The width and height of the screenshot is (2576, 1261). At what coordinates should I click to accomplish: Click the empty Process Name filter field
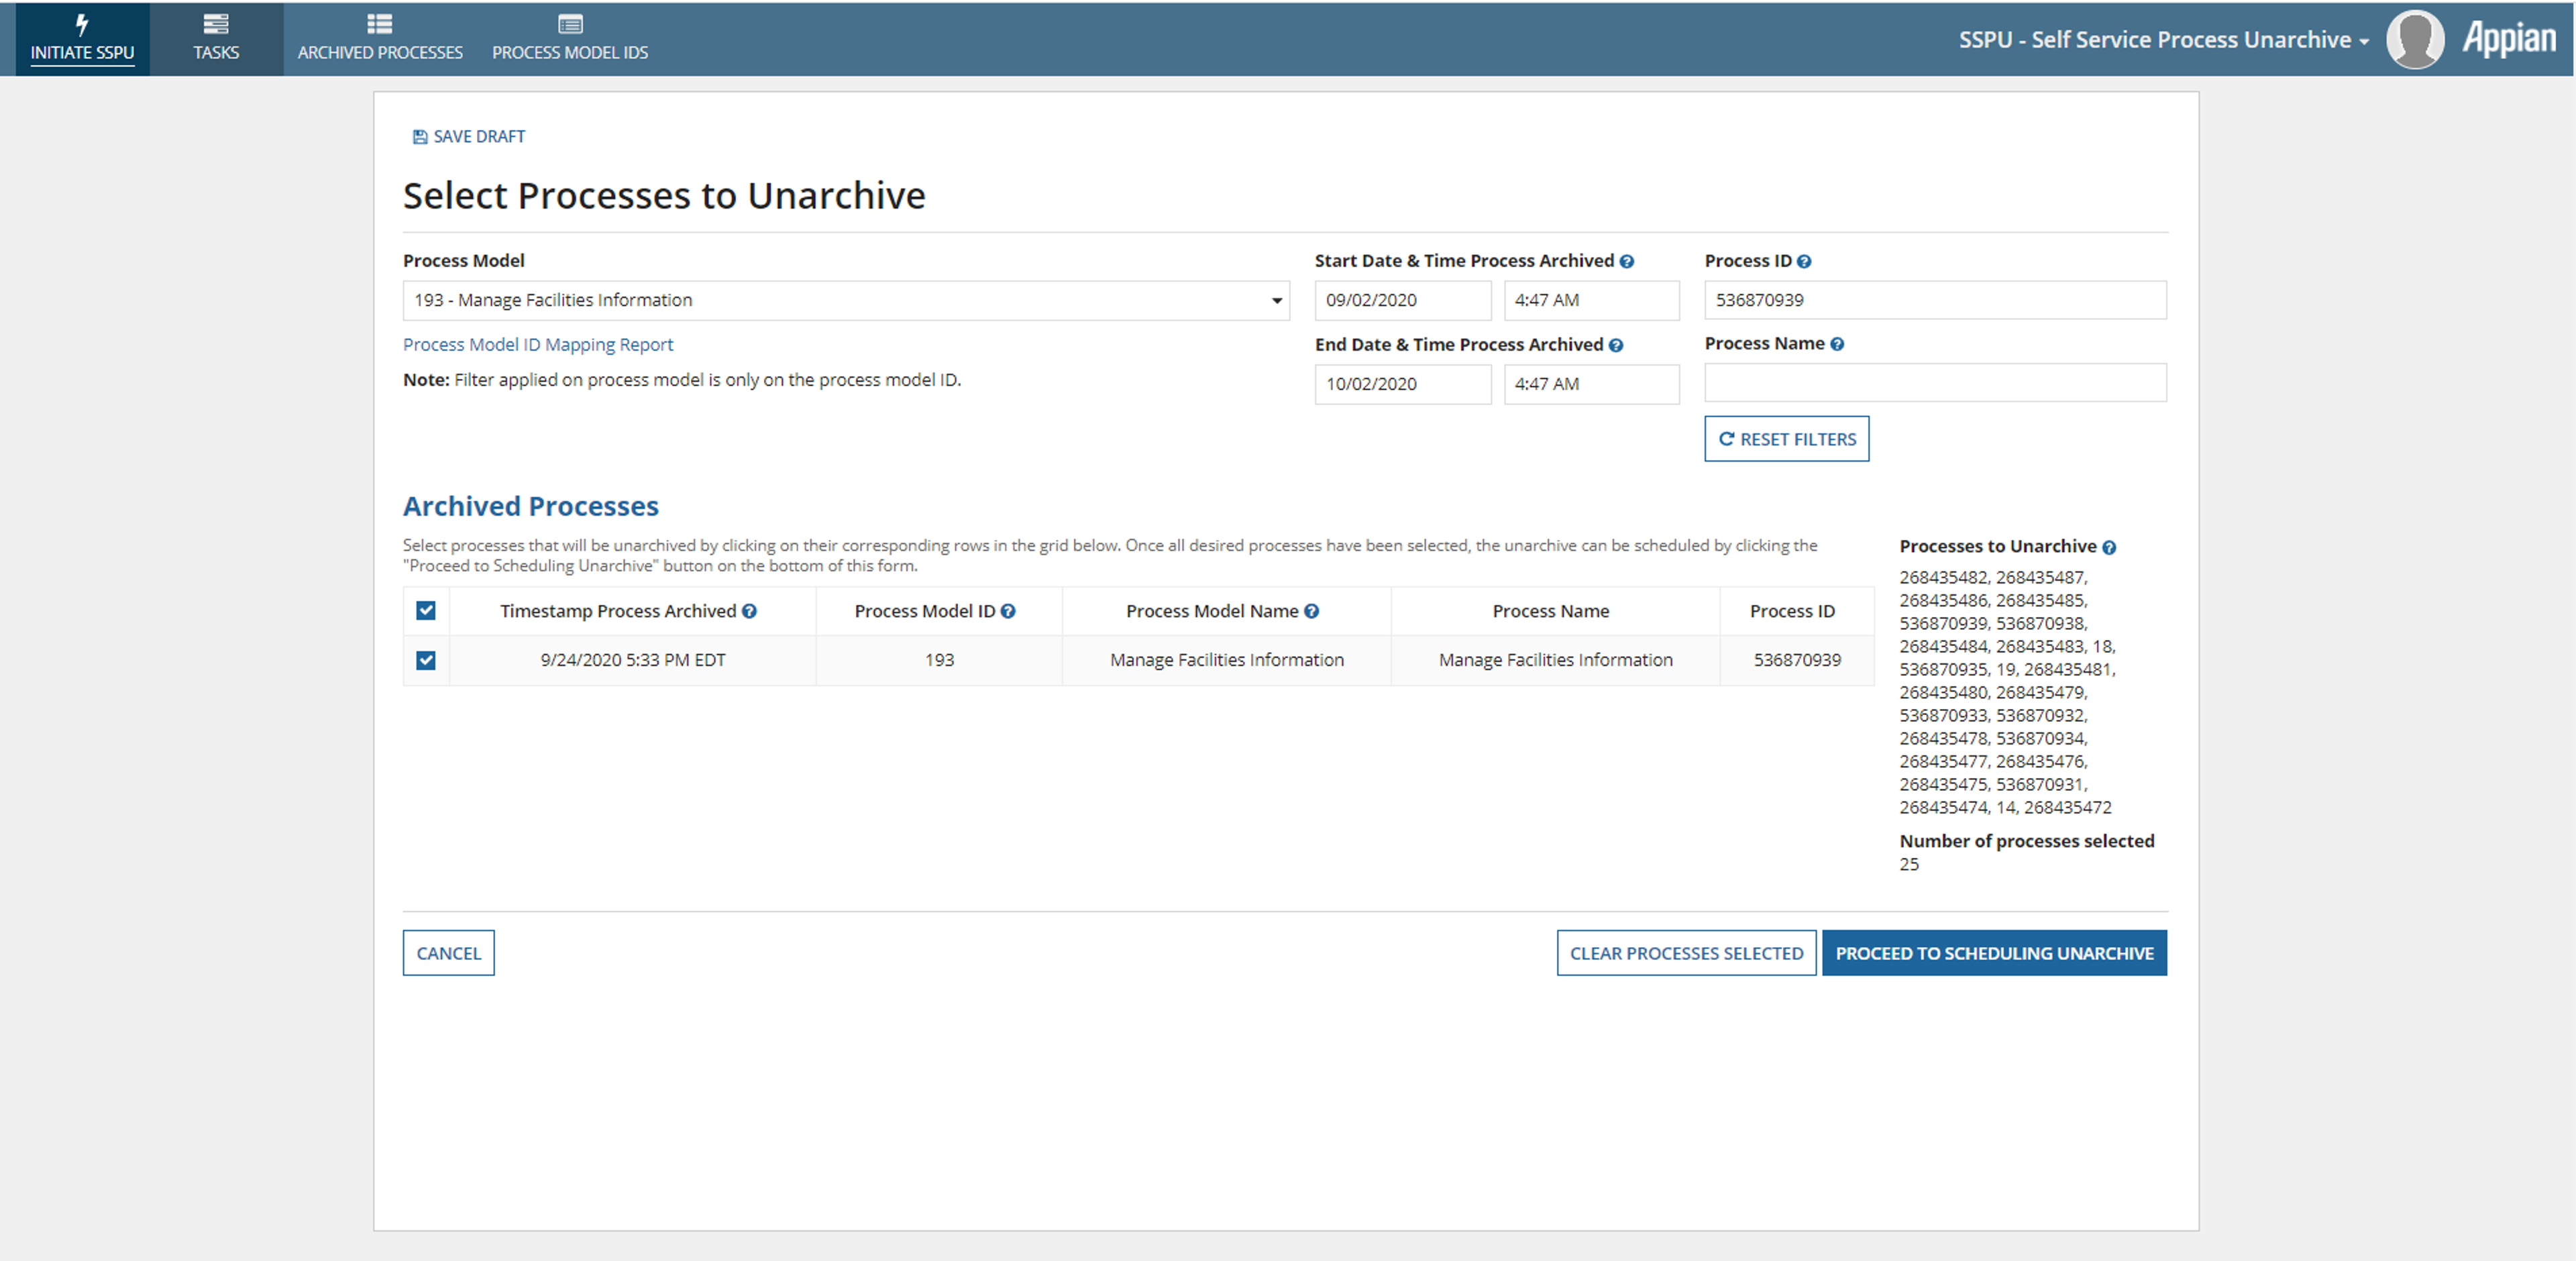1935,383
